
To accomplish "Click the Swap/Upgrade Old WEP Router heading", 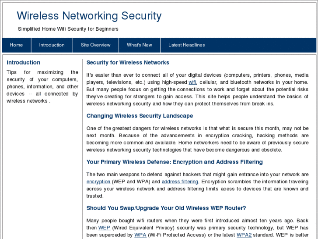I will pyautogui.click(x=166, y=208).
